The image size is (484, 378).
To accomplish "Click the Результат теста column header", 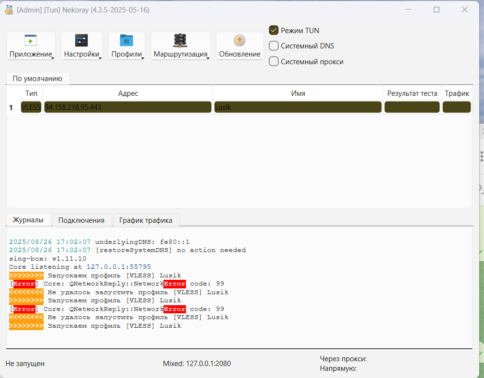I will (412, 93).
